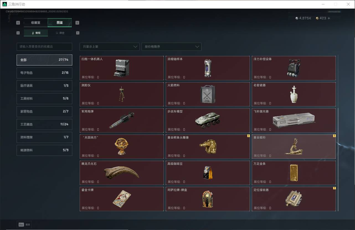
Task: Click the 飞秒激光器 laser case
Action: pyautogui.click(x=294, y=121)
